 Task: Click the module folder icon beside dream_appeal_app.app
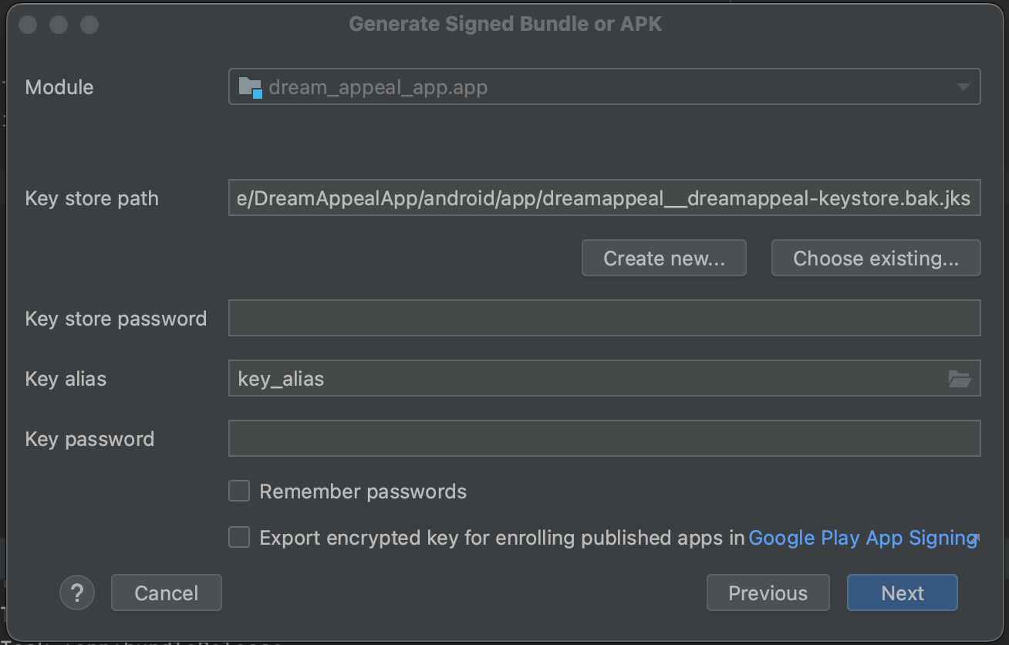click(250, 87)
